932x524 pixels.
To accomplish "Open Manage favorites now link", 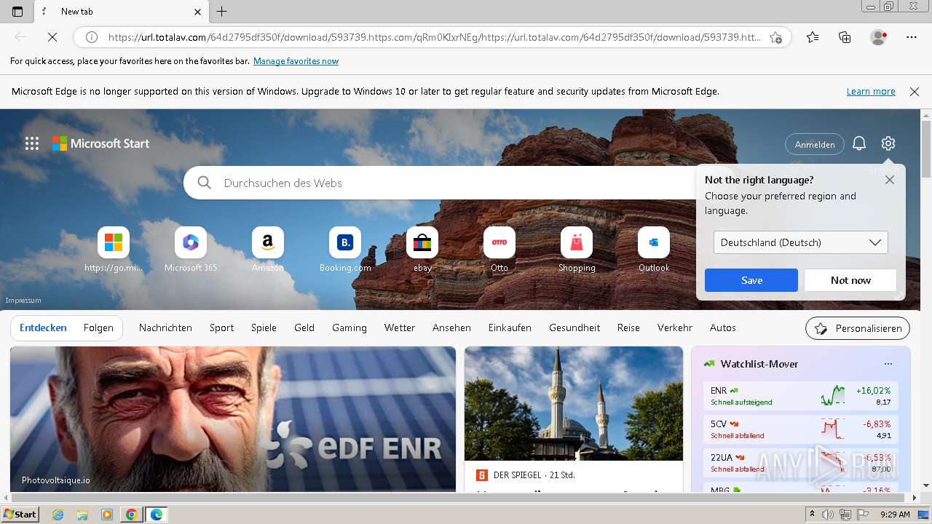I will coord(296,61).
